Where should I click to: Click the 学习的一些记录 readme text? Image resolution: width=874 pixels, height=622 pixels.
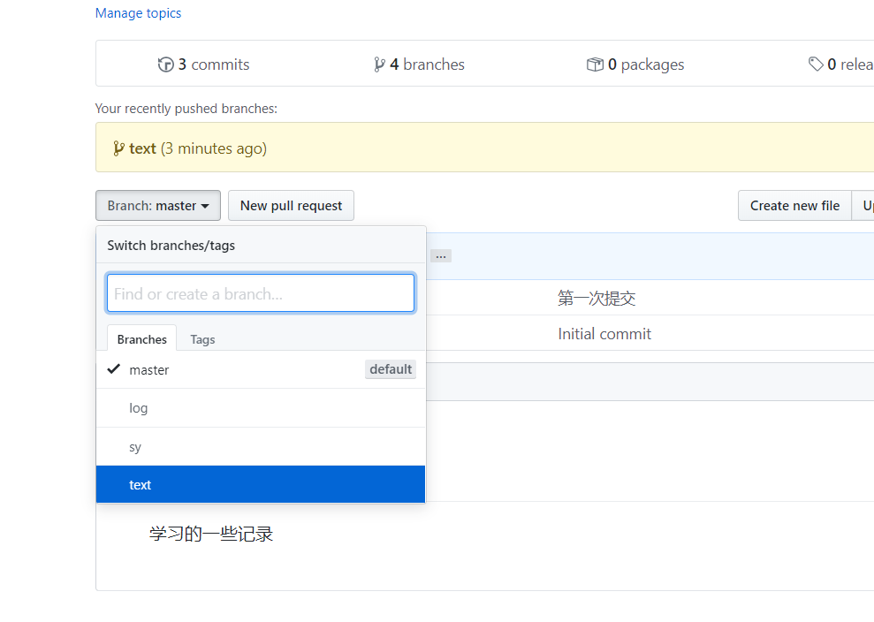(x=211, y=534)
